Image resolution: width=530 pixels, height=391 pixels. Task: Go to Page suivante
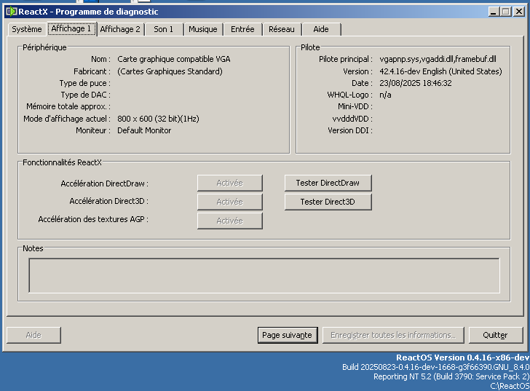(288, 335)
